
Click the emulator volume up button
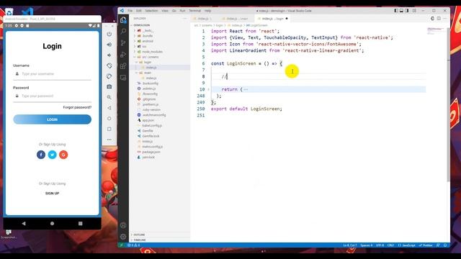[x=109, y=45]
